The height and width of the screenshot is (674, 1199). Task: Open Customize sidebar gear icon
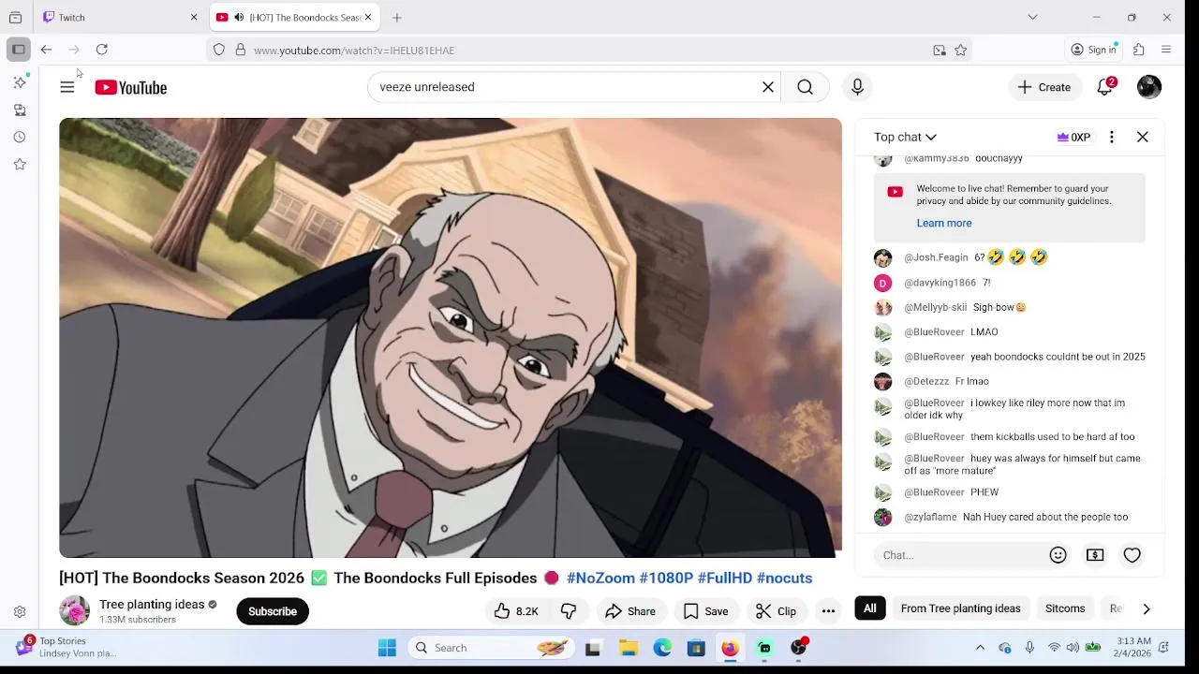(x=20, y=612)
